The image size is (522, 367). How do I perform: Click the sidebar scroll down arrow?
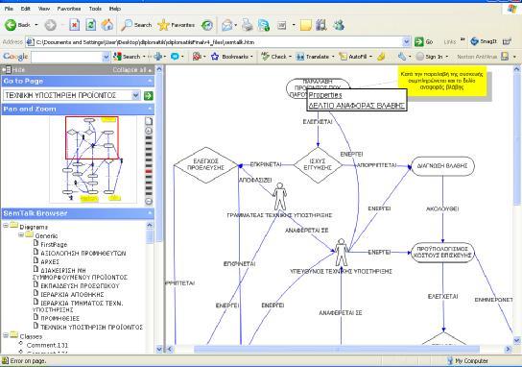coord(159,349)
